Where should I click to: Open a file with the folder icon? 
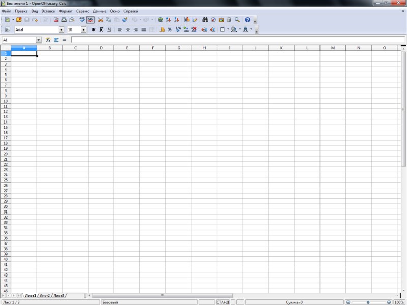19,20
